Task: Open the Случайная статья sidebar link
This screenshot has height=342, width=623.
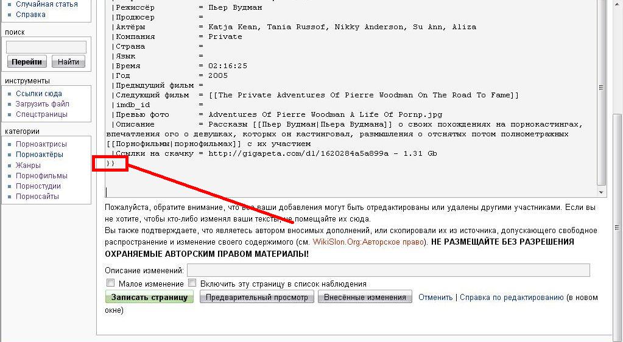Action: [x=46, y=4]
